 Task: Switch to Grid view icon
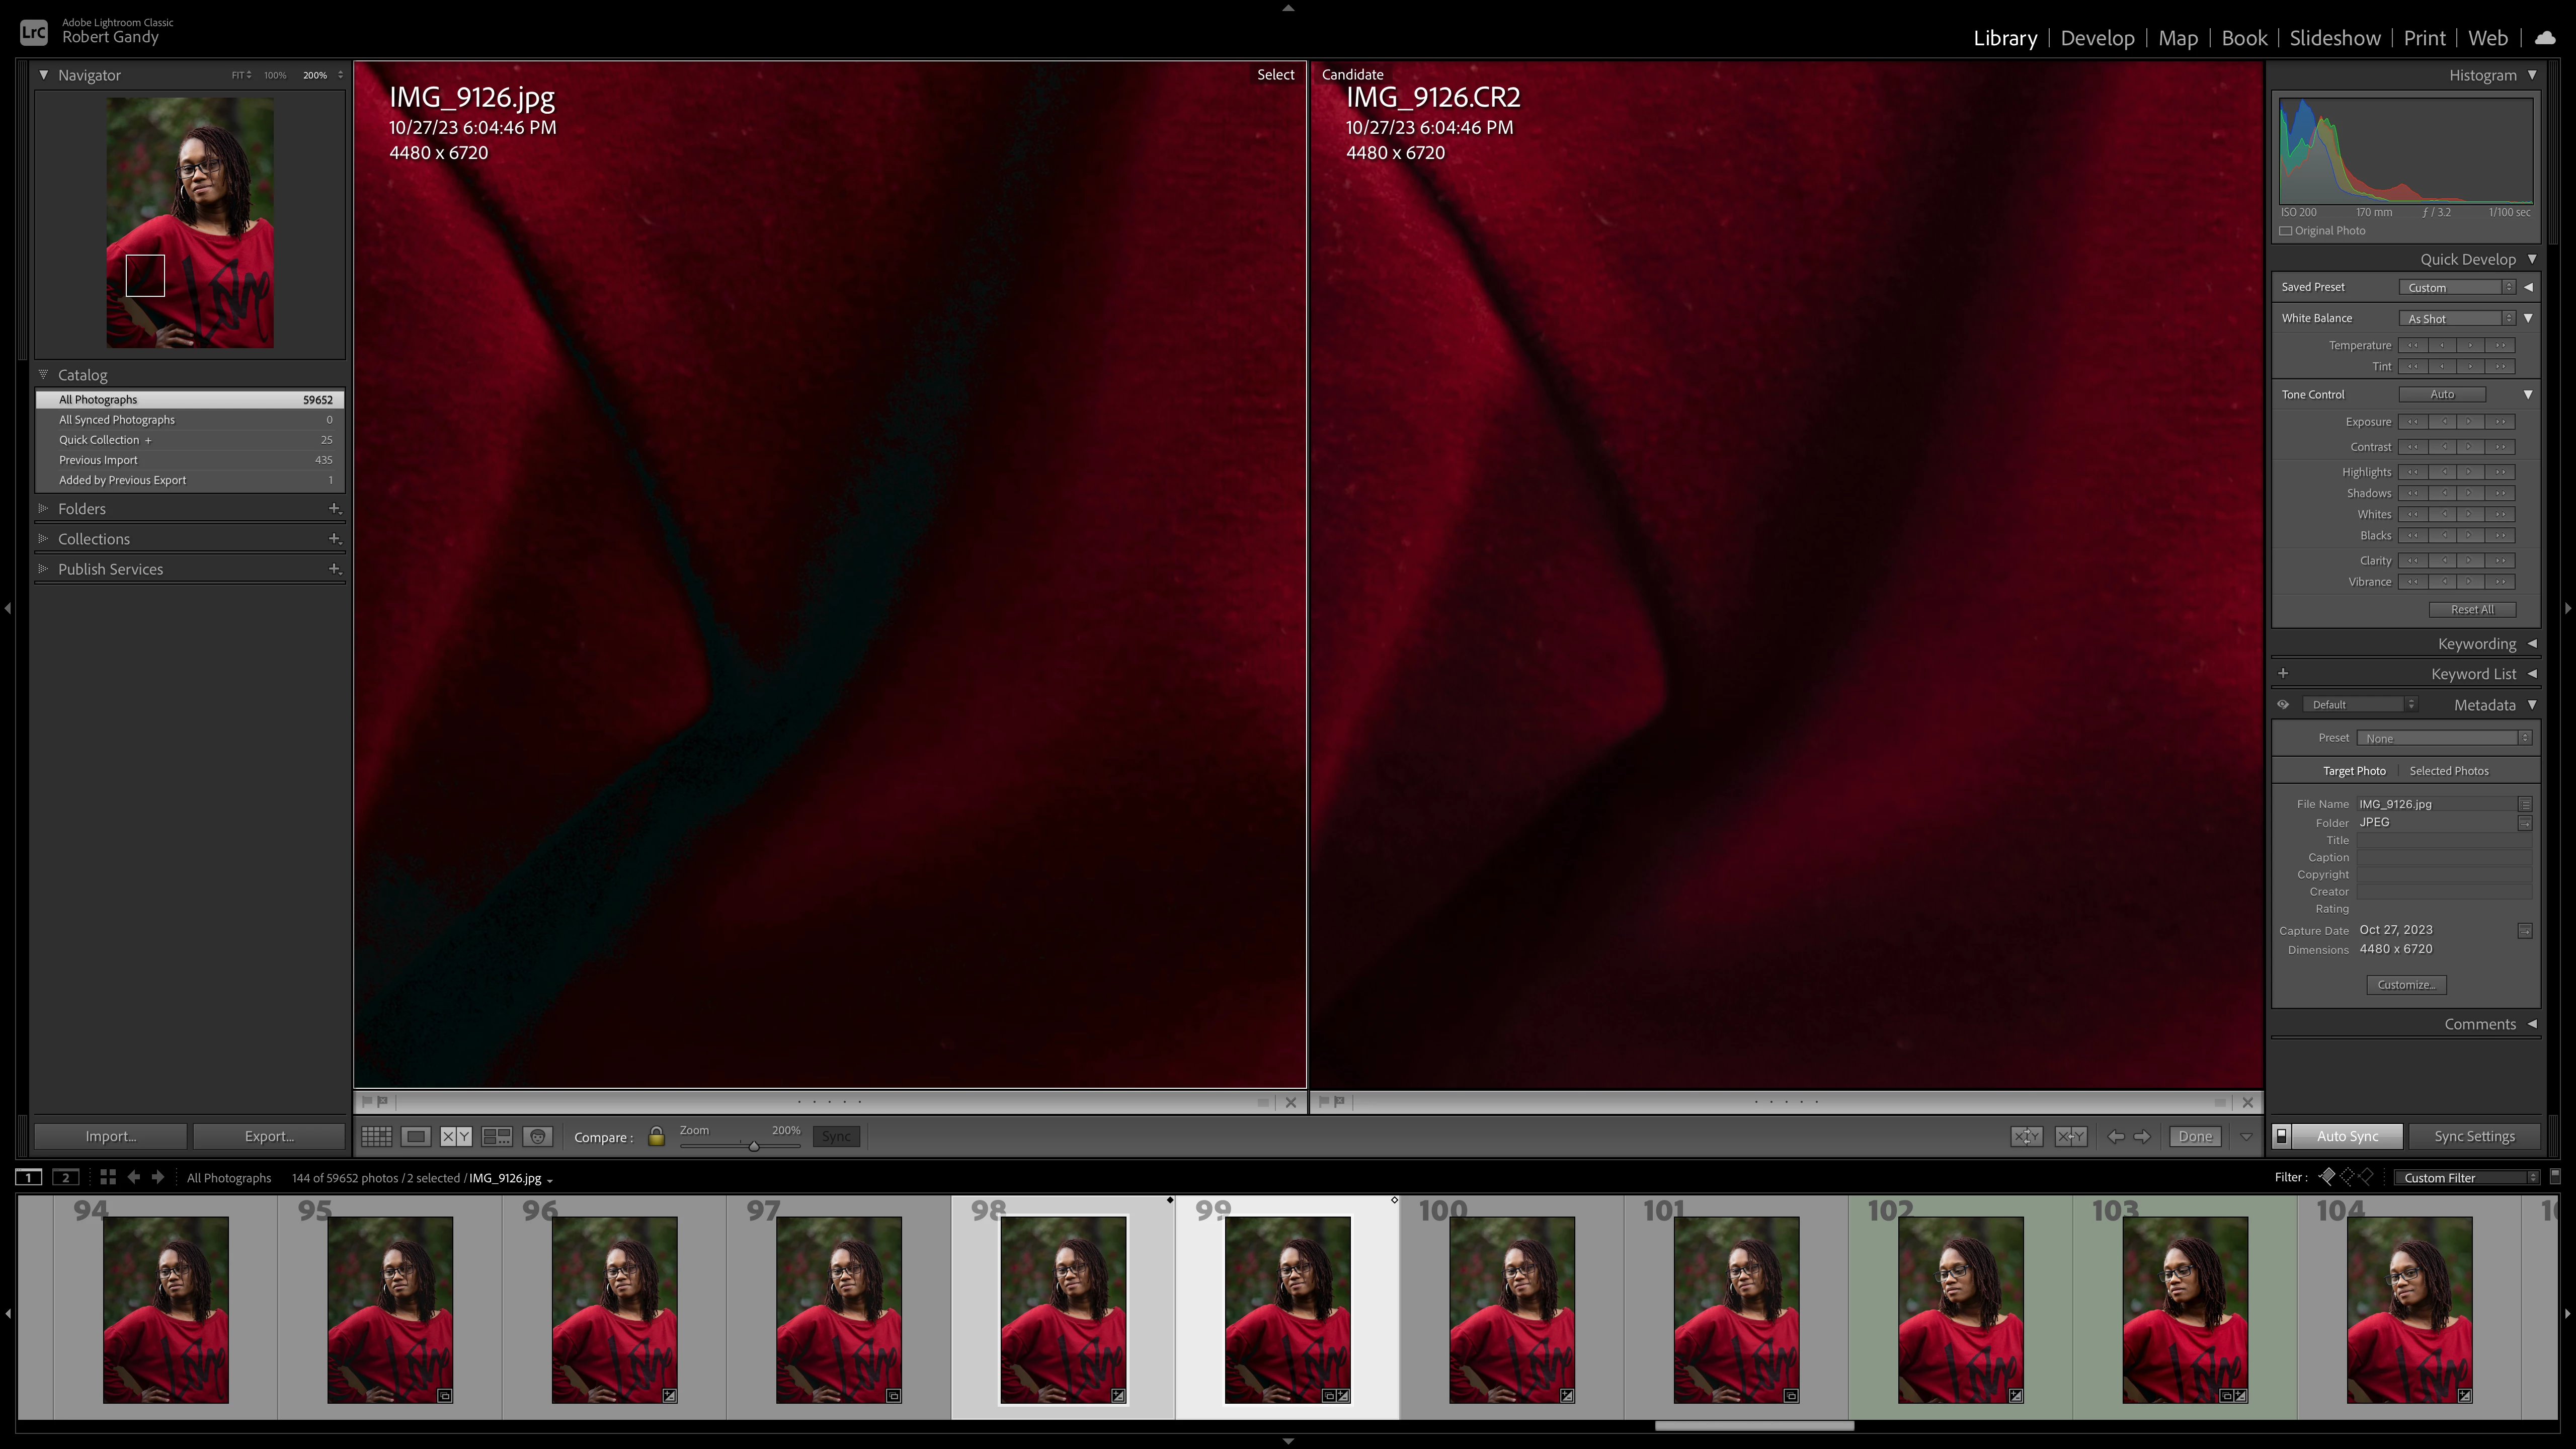(x=376, y=1136)
